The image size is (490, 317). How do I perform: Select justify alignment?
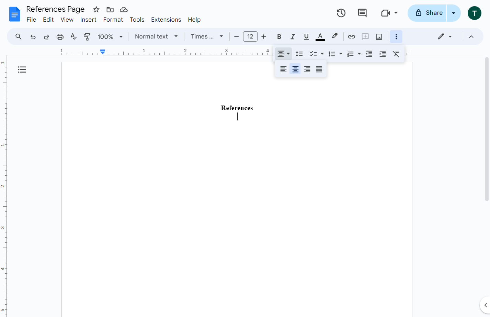click(x=319, y=69)
